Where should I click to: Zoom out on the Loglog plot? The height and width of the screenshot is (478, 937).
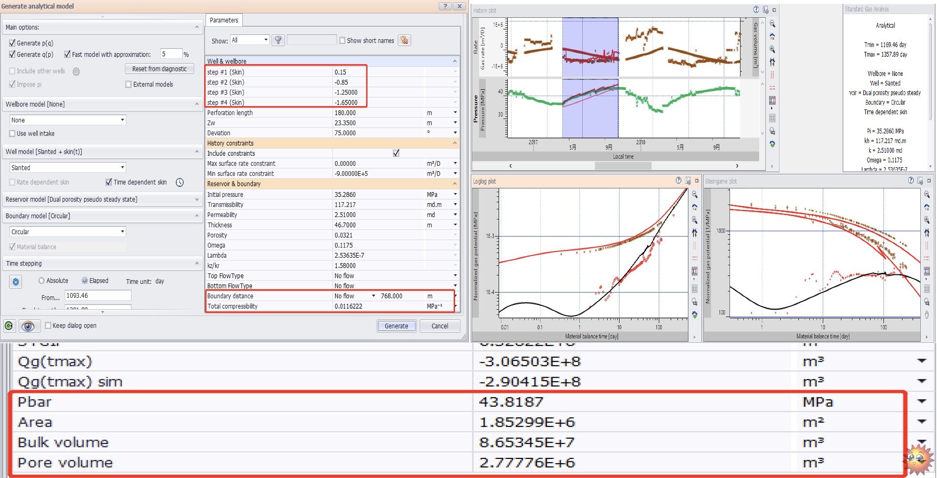coord(695,195)
